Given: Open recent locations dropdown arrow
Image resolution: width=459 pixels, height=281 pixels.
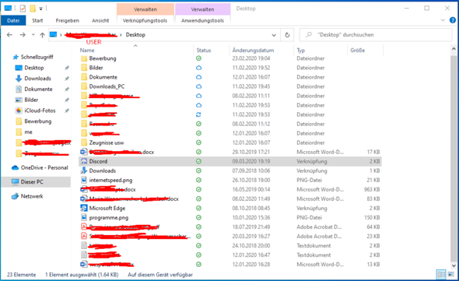Looking at the screenshot, I should tap(33, 34).
